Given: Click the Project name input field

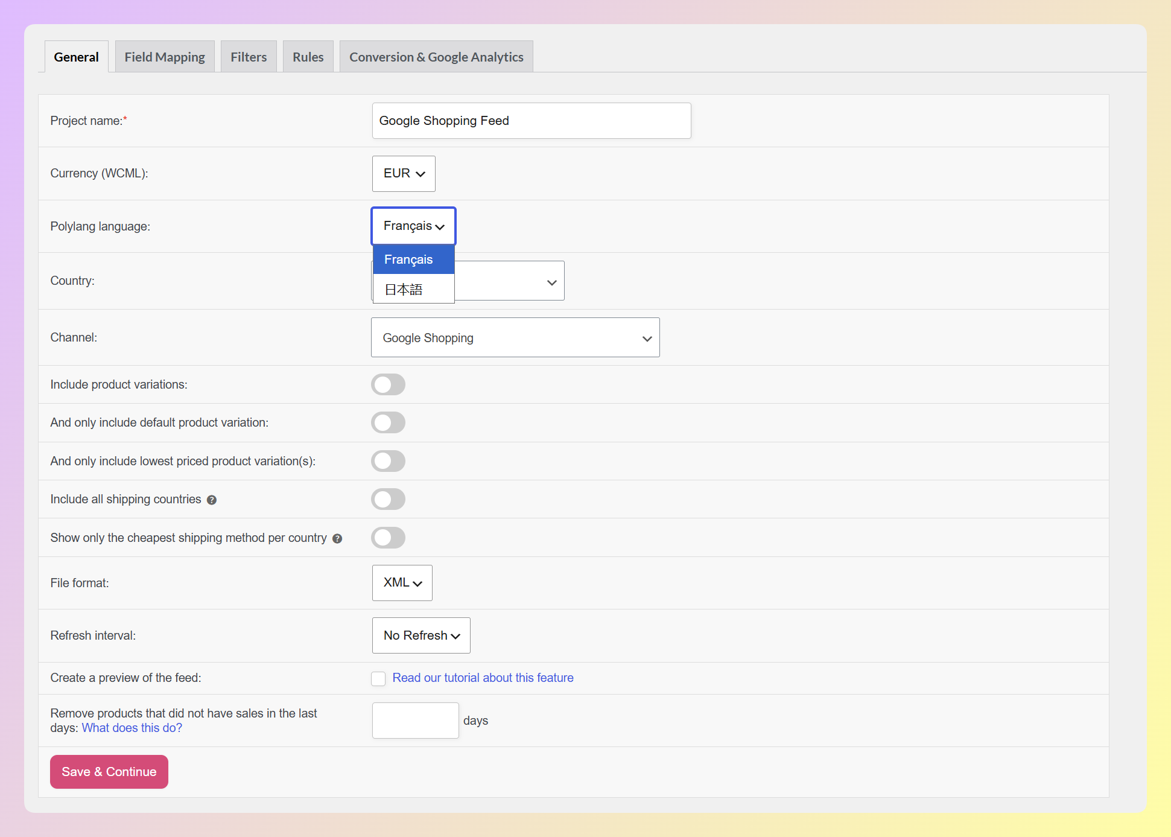Looking at the screenshot, I should 532,121.
